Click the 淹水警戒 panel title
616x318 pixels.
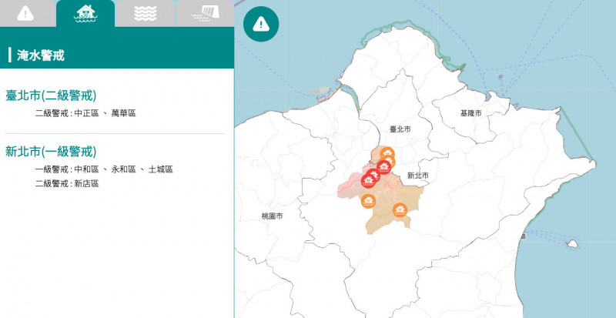pos(41,55)
